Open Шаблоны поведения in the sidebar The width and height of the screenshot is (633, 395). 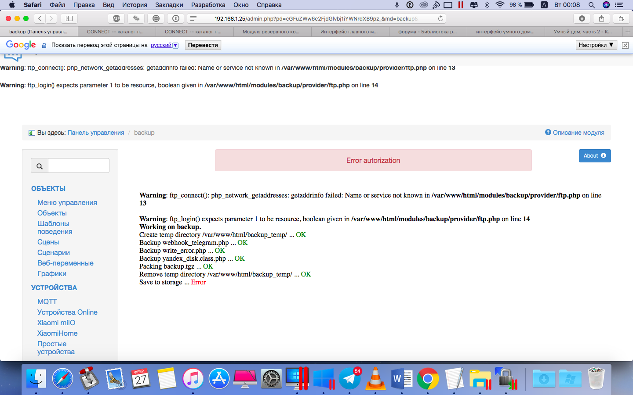(55, 227)
